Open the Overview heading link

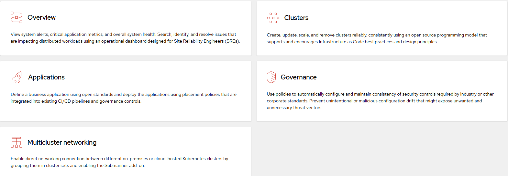click(41, 17)
